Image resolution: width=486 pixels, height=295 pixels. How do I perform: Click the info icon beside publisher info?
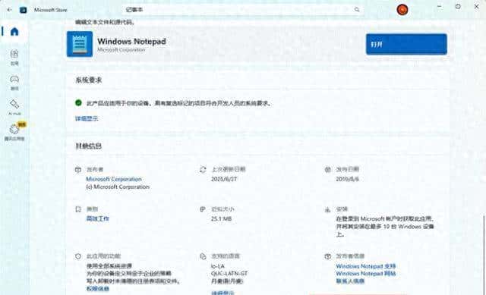coord(327,256)
